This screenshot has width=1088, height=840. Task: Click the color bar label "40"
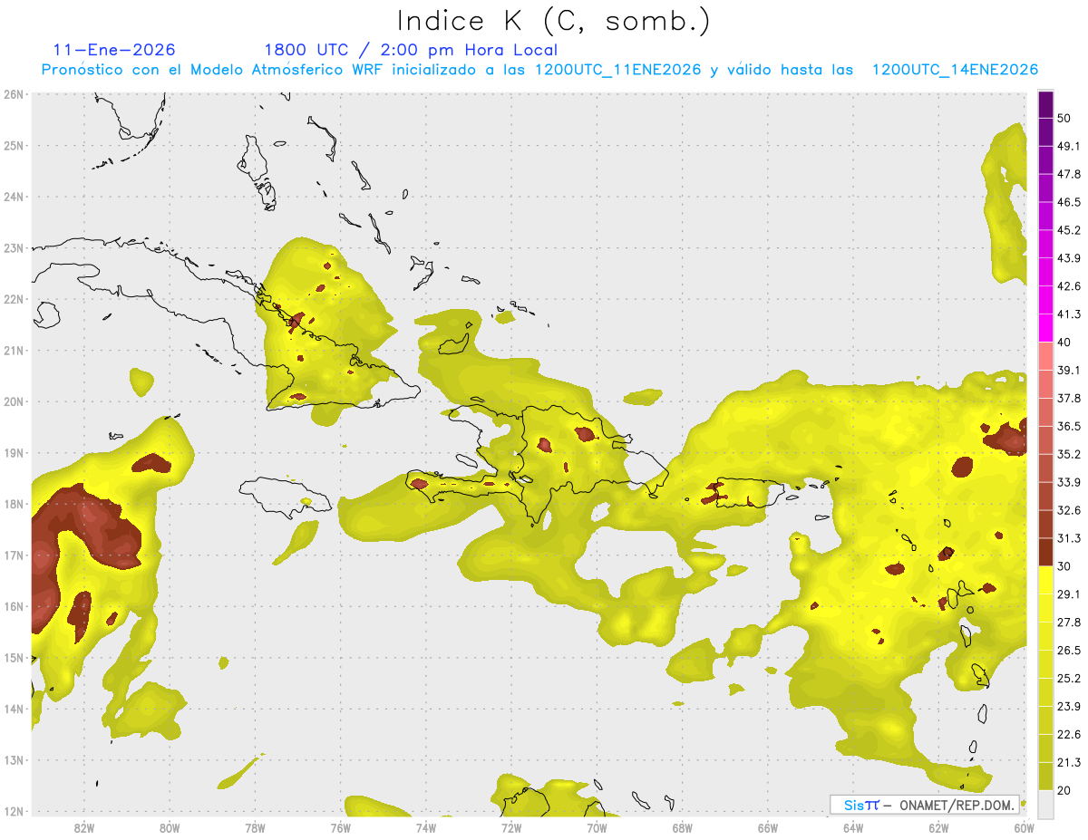coord(1065,342)
